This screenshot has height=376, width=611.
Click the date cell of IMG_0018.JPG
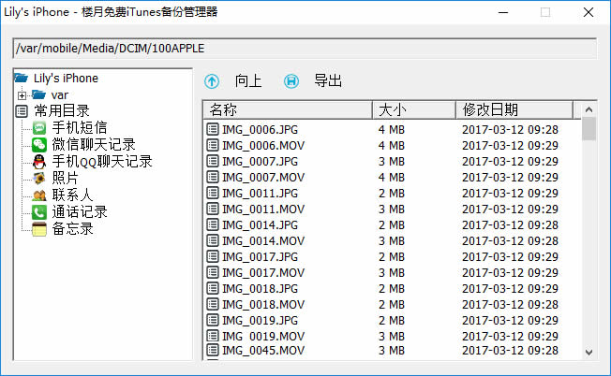coord(510,288)
